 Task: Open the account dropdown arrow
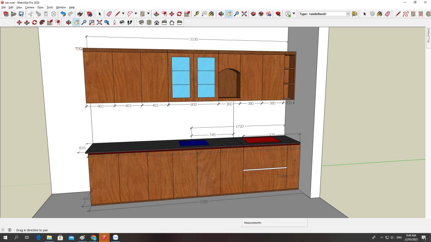(294, 13)
